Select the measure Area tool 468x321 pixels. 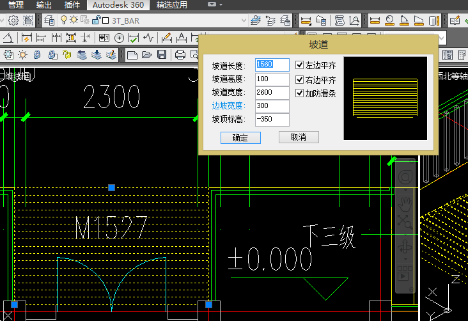click(x=419, y=20)
